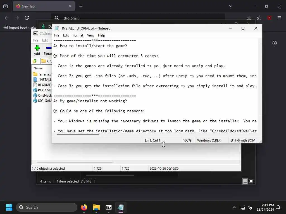The height and width of the screenshot is (214, 286).
Task: Switch Explorer to large icons view
Action: 251,181
